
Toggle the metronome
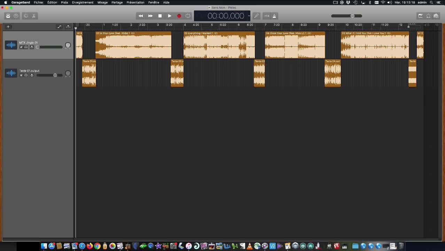274,16
